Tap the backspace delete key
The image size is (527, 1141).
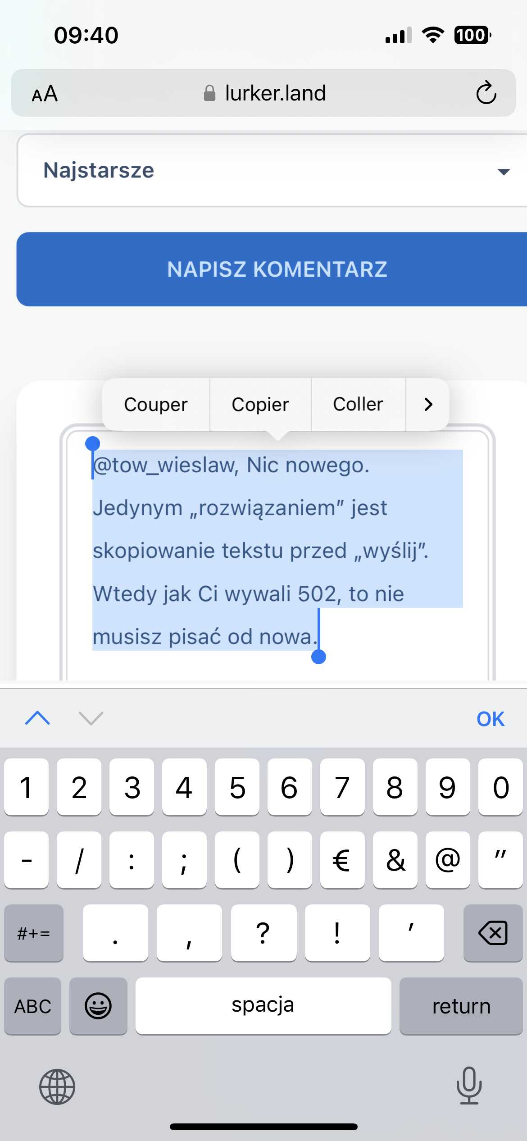pyautogui.click(x=493, y=933)
